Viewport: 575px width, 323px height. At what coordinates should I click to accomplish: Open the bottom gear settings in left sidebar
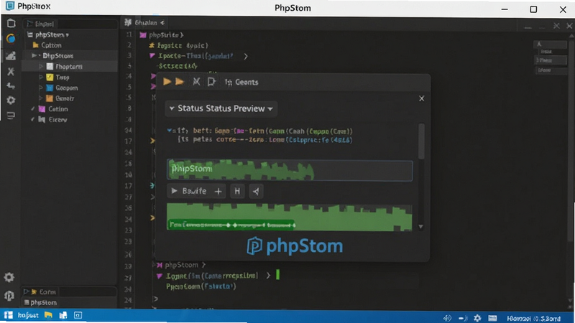(9, 277)
